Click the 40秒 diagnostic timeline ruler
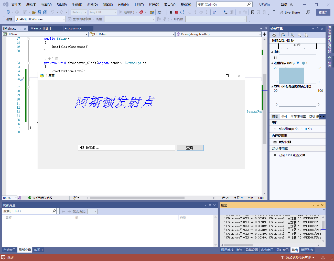 tap(297, 46)
